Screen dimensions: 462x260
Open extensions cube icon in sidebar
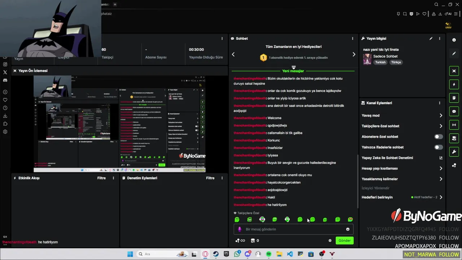point(5,124)
